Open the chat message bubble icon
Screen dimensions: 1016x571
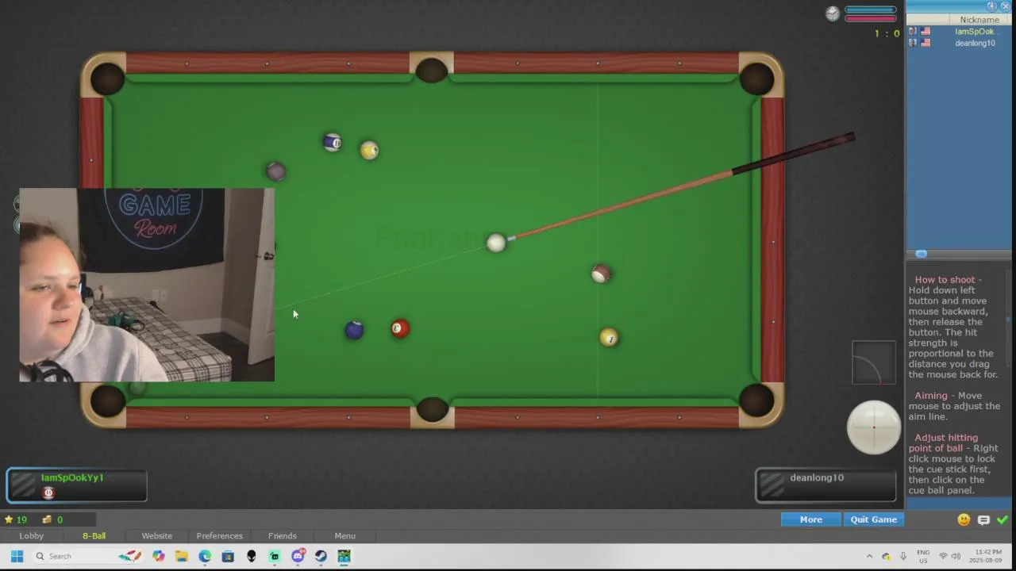[x=983, y=519]
